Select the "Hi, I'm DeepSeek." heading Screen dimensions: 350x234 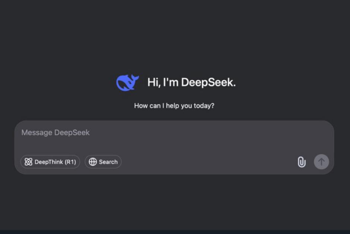[x=191, y=82]
